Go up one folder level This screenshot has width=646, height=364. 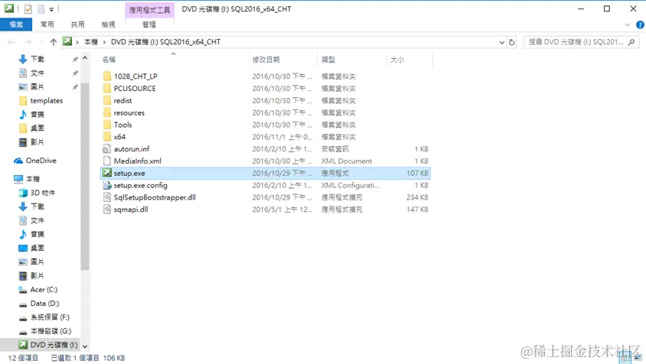tap(53, 41)
